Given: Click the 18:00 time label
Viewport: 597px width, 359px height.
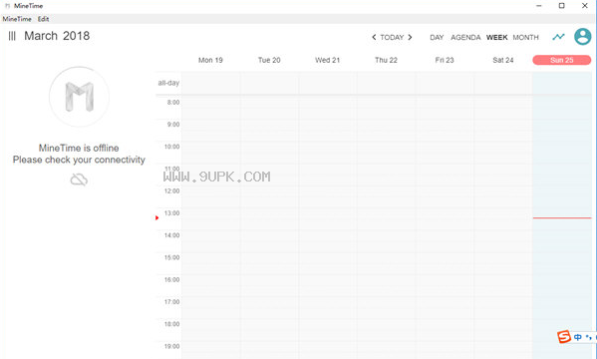Looking at the screenshot, I should click(171, 324).
